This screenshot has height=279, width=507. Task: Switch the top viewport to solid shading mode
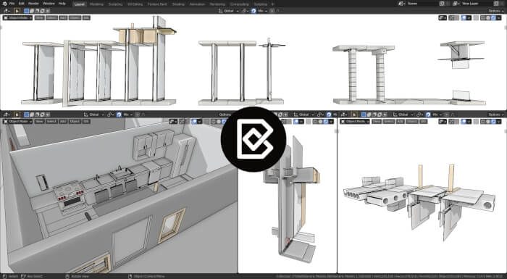click(x=488, y=18)
